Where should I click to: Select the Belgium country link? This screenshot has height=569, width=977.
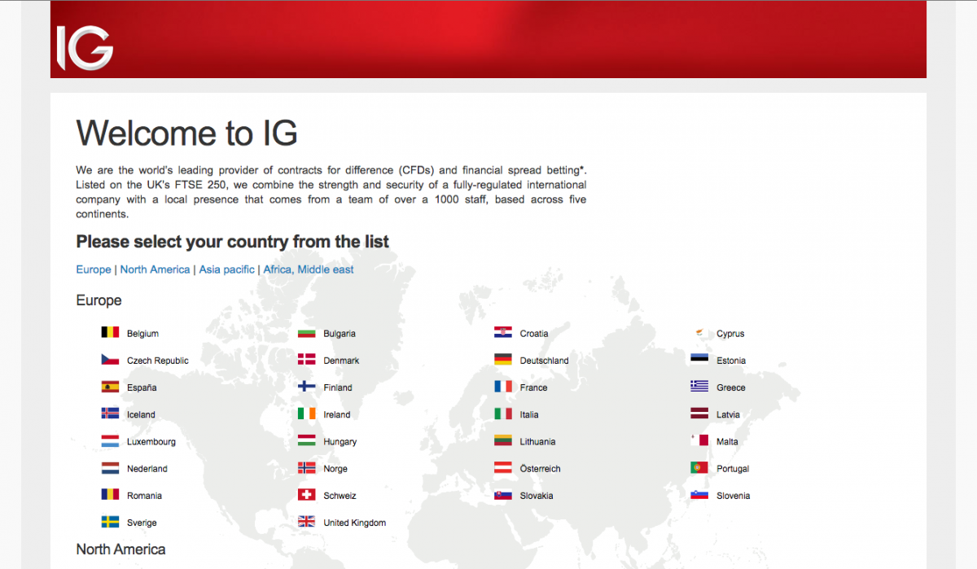click(142, 334)
